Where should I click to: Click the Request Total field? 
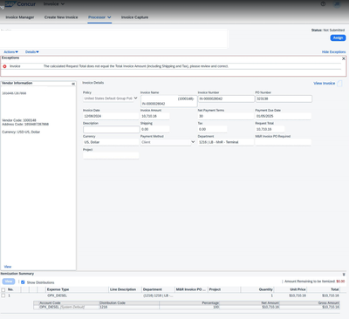tap(270, 129)
